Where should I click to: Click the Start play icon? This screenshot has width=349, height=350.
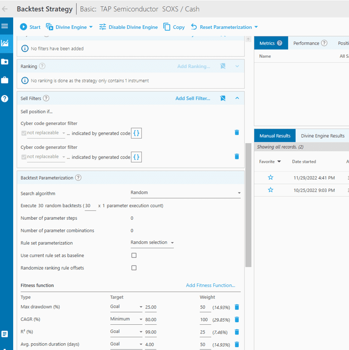(23, 27)
